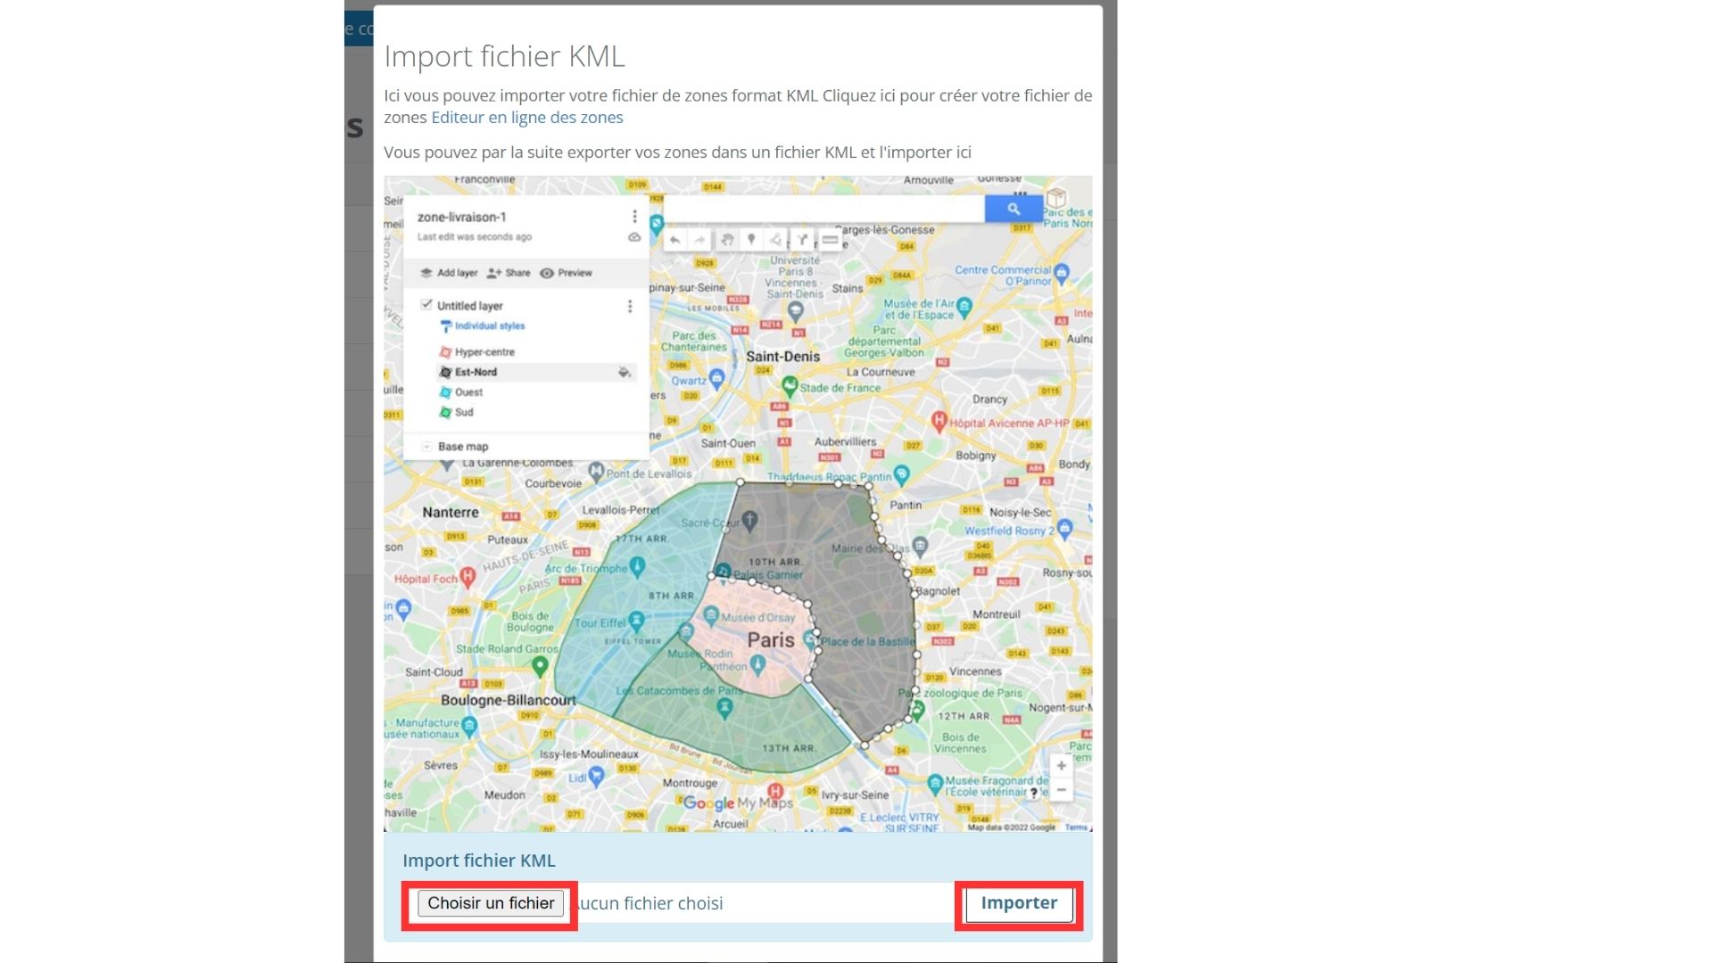Click the Musée d'Orsay map pin
This screenshot has height=963, width=1713.
[x=711, y=615]
